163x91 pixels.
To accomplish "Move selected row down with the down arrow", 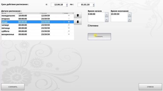I will (78, 22).
